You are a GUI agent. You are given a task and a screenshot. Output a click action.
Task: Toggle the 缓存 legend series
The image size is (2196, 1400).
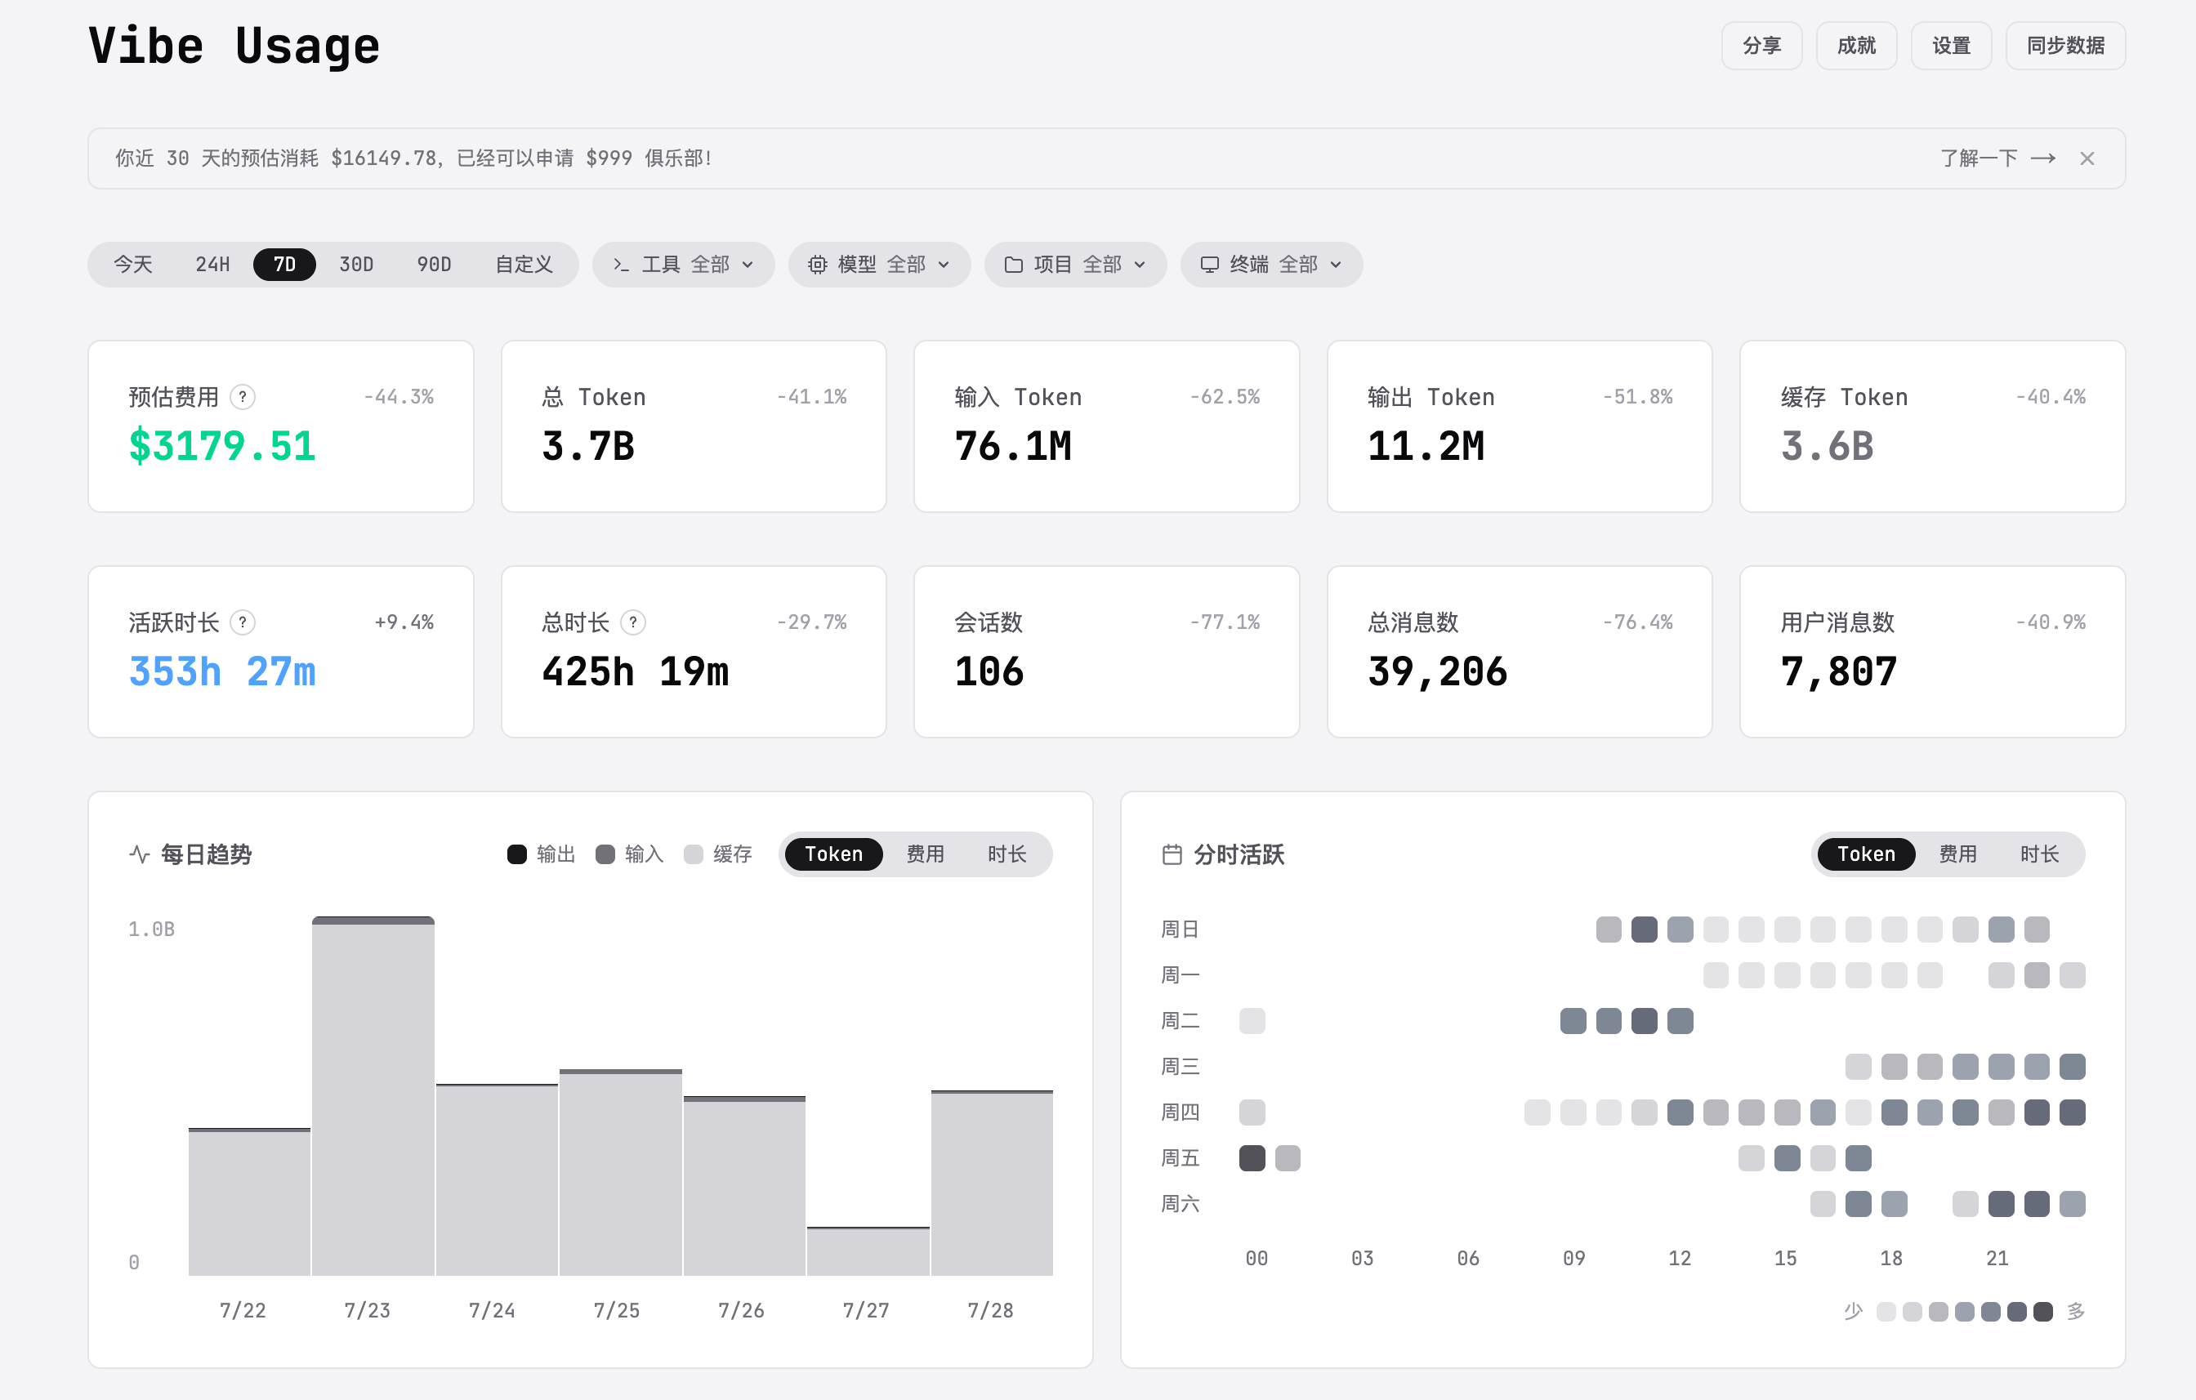click(x=718, y=854)
